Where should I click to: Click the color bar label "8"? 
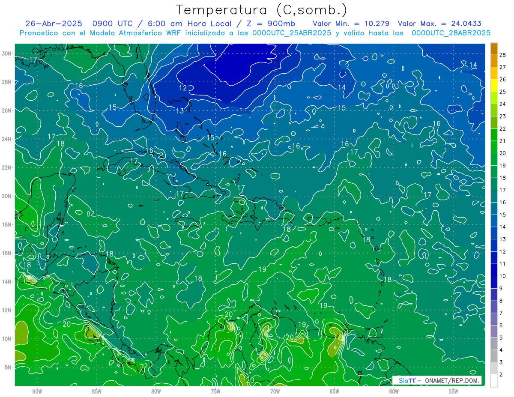coord(502,301)
